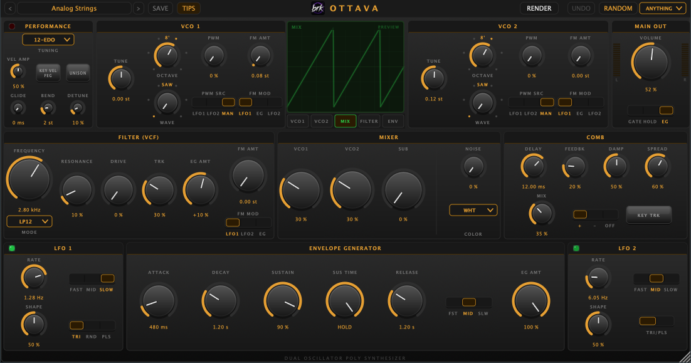Toggle the TIPS button
691x363 pixels.
189,8
